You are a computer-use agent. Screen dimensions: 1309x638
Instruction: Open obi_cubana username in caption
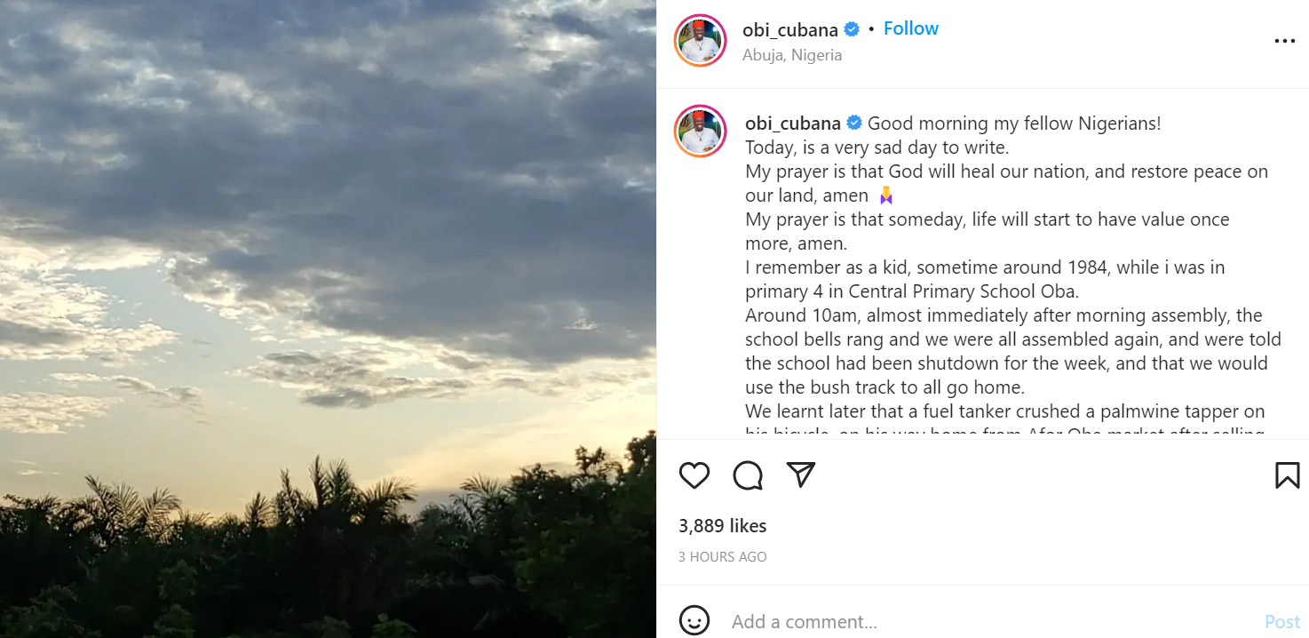(x=793, y=124)
